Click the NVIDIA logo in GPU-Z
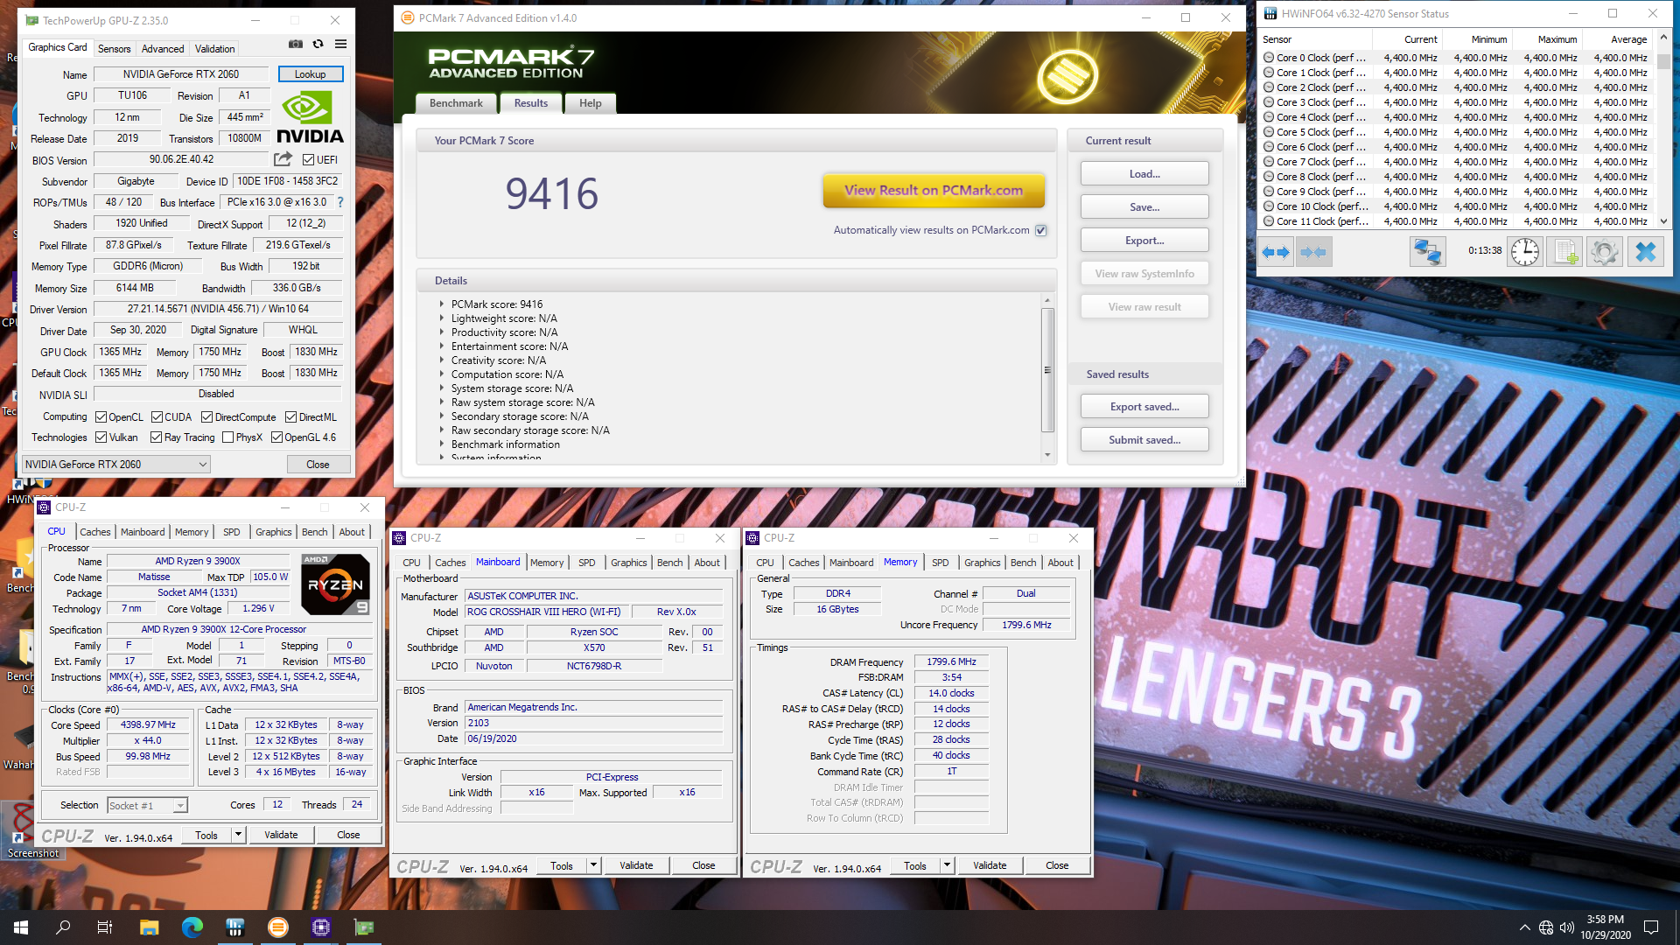The width and height of the screenshot is (1680, 945). coord(310,118)
